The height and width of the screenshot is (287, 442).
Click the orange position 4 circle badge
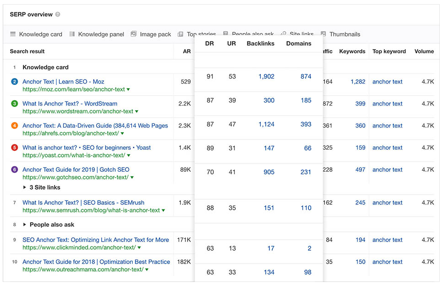[14, 126]
